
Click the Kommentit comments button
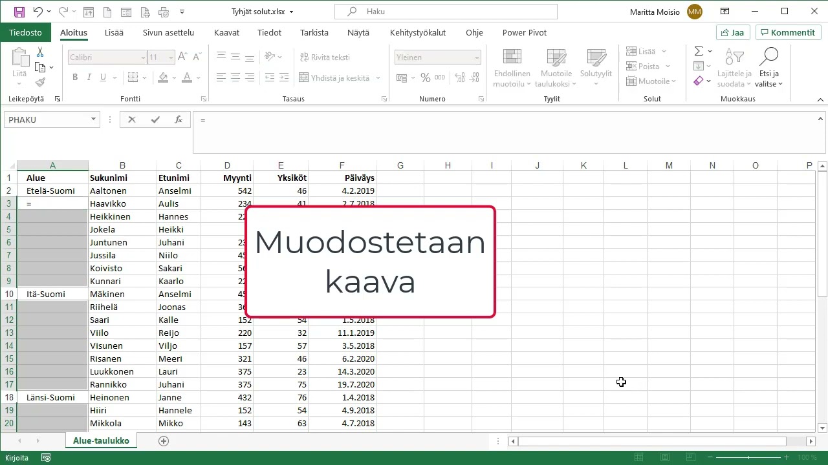click(x=789, y=33)
